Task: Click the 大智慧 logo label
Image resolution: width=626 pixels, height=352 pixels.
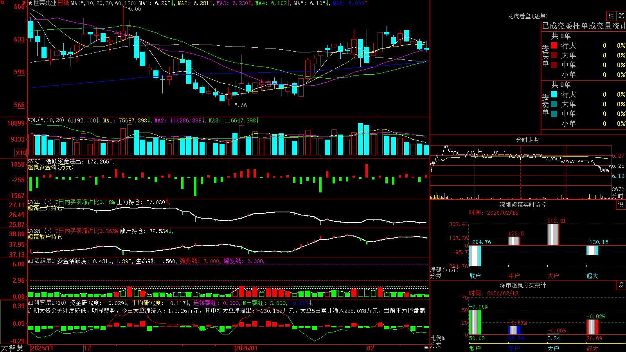Action: coord(12,348)
